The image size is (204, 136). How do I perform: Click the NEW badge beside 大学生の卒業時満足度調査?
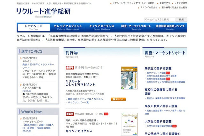pyautogui.click(x=174, y=126)
